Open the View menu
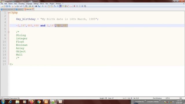Viewport: 185px width, 104px height. (15, 4)
